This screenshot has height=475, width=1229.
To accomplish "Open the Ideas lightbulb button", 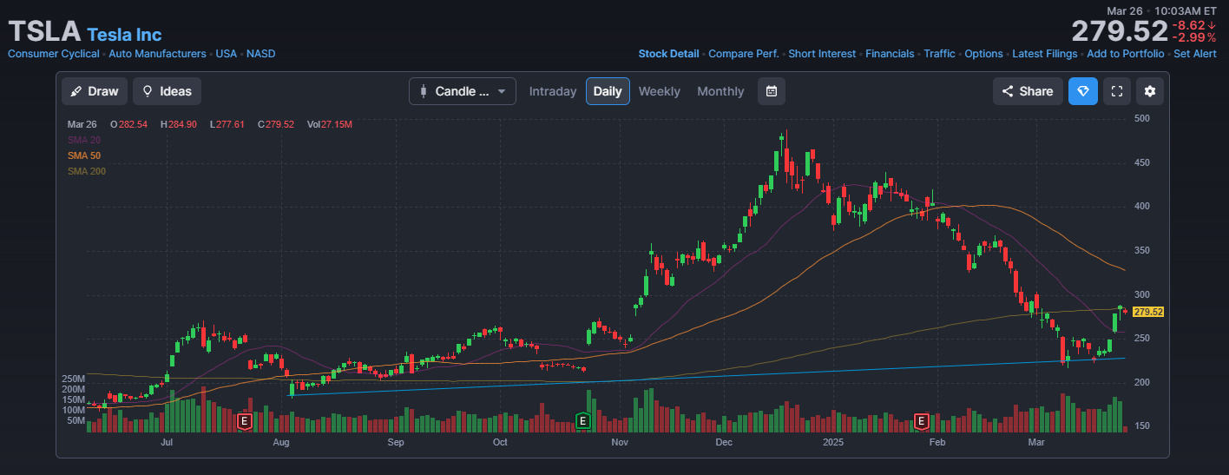I will (168, 91).
